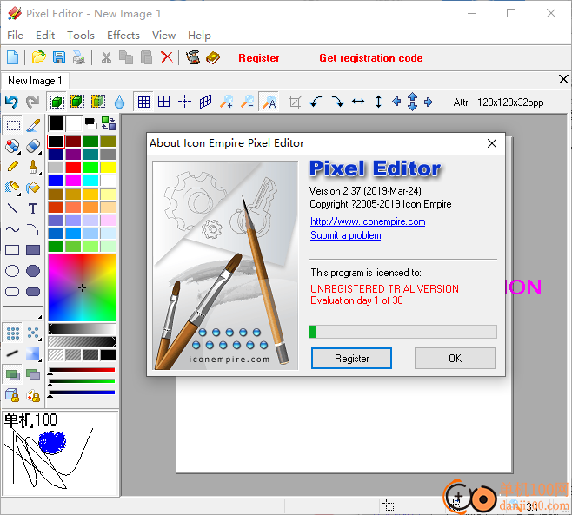Reset to default black and white colors
572x515 pixels.
pyautogui.click(x=90, y=123)
